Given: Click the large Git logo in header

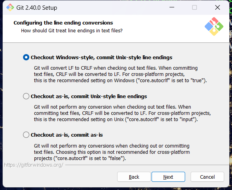Looking at the screenshot, I should [214, 26].
